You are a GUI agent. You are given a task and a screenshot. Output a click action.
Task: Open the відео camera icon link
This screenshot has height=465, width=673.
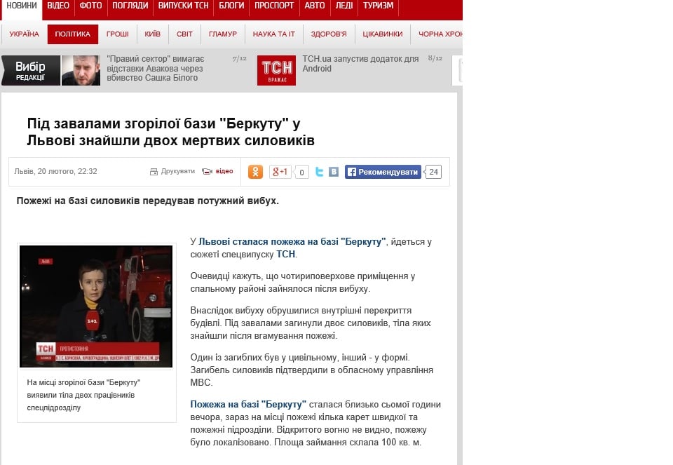coord(208,172)
